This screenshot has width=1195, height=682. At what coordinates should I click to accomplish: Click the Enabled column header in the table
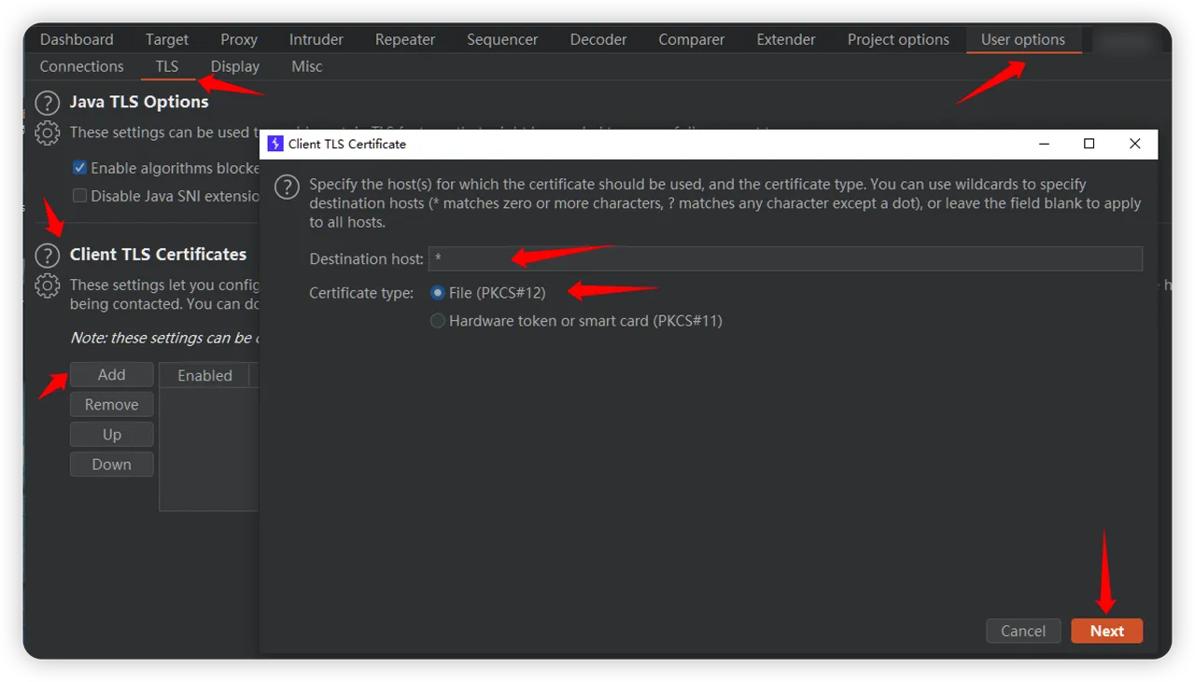pos(204,375)
